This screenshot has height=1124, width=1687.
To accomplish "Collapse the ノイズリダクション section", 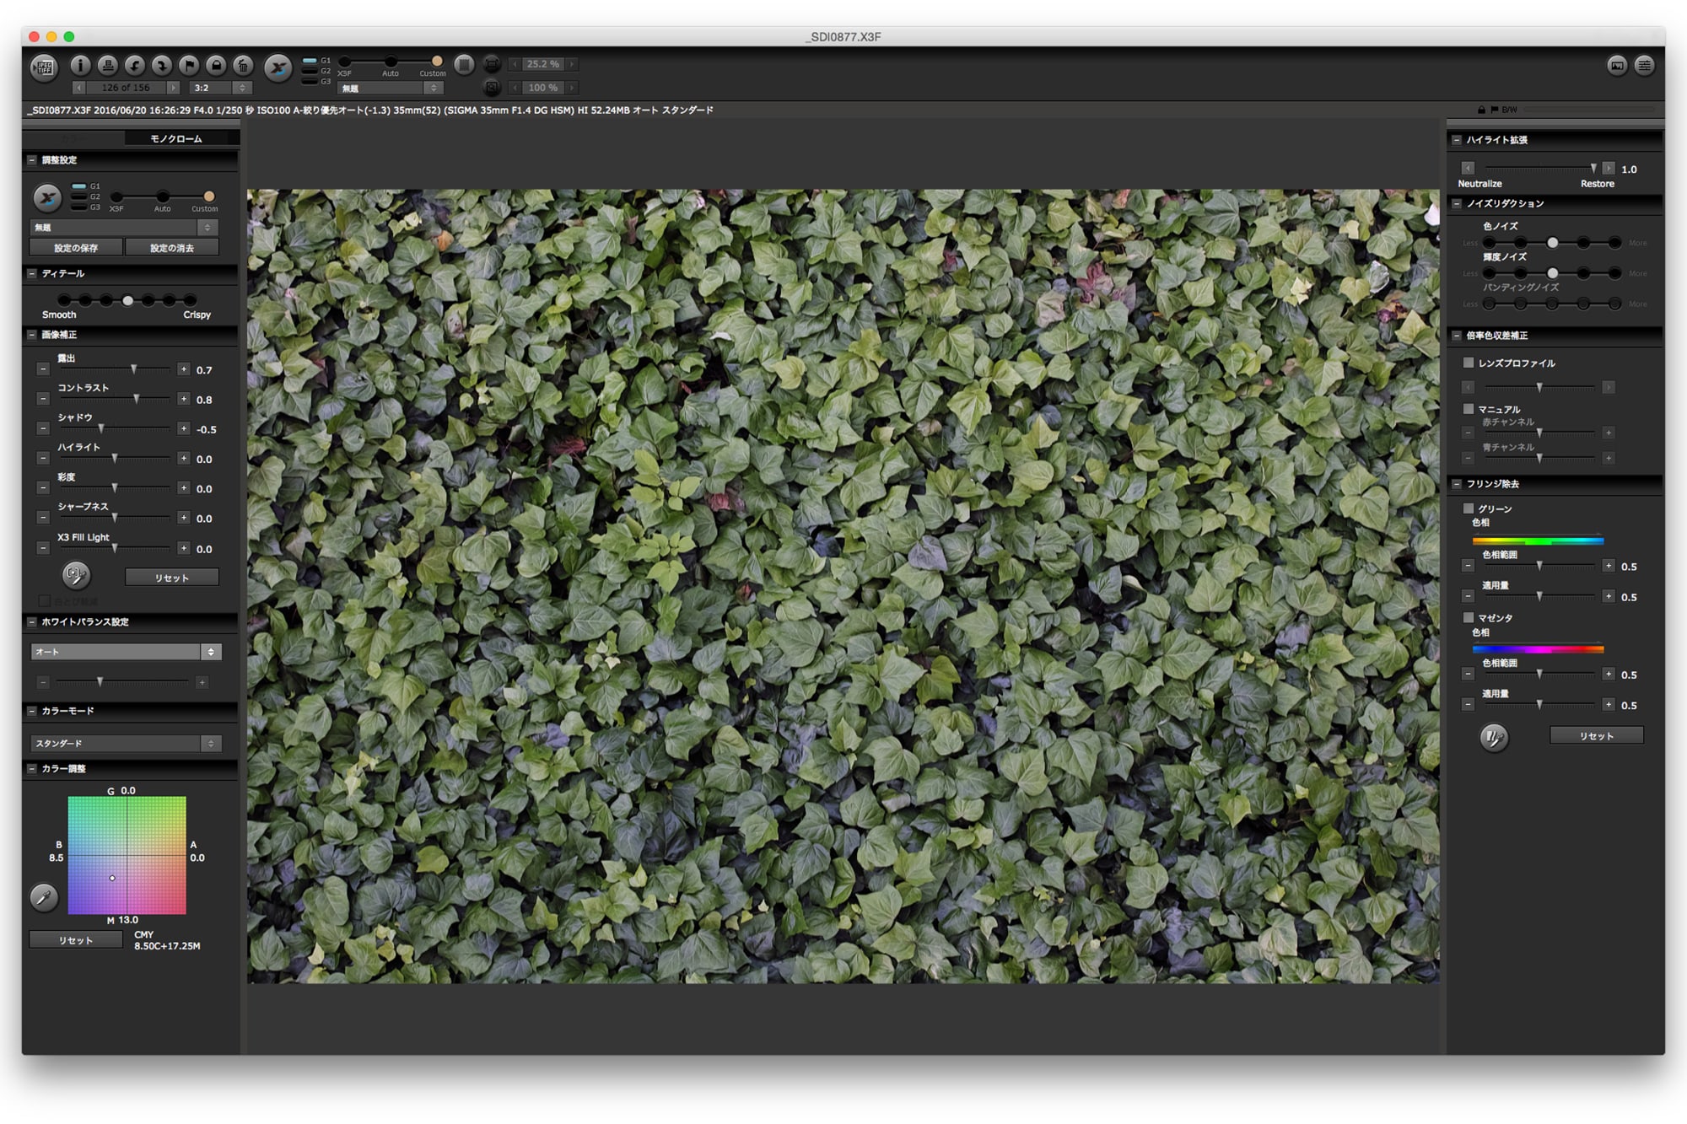I will (1457, 203).
